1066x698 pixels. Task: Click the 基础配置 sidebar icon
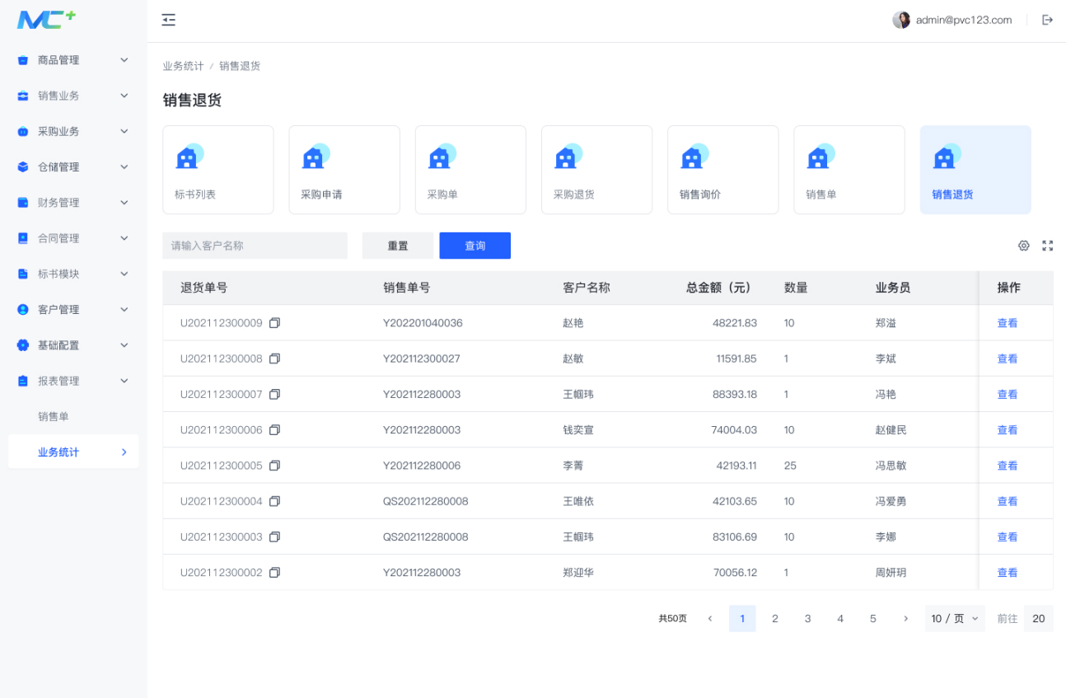23,345
